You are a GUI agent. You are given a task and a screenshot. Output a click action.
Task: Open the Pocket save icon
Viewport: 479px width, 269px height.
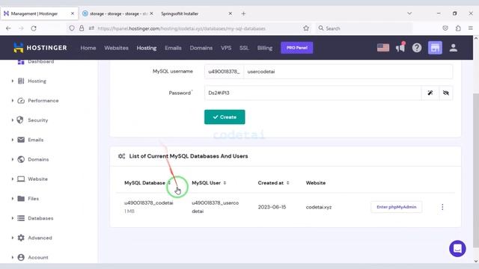click(x=445, y=28)
